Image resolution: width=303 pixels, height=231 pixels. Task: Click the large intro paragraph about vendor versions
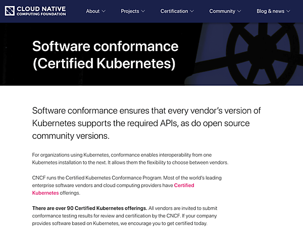(x=146, y=123)
